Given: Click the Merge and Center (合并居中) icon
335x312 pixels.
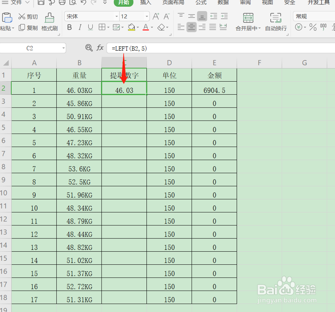Looking at the screenshot, I should [248, 18].
